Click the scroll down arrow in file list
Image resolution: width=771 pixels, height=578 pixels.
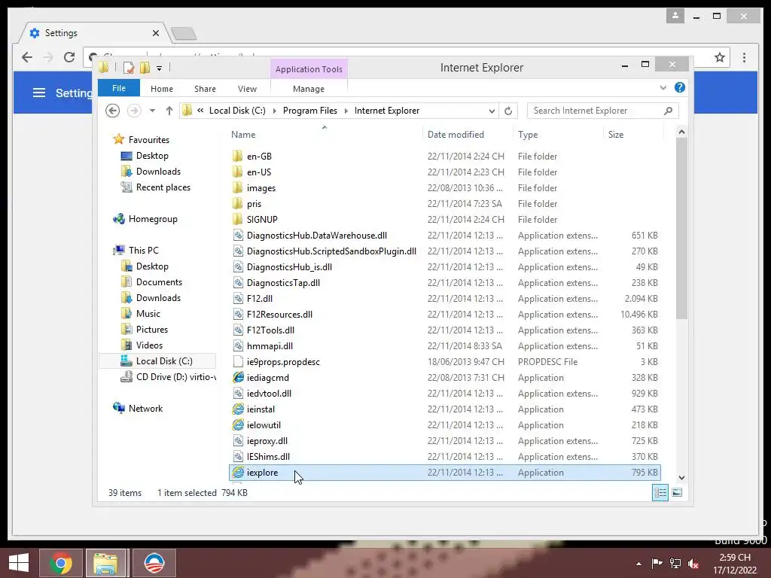click(681, 478)
